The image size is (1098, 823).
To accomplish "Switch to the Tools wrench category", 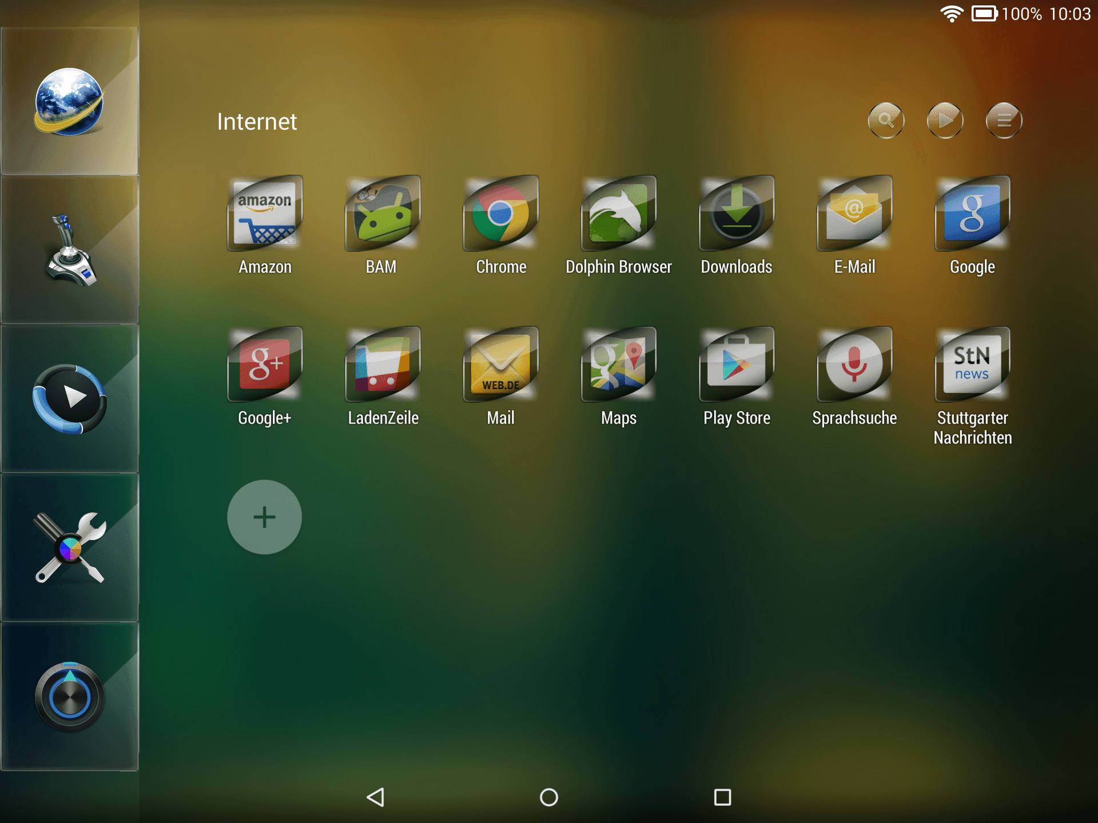I will click(x=69, y=548).
